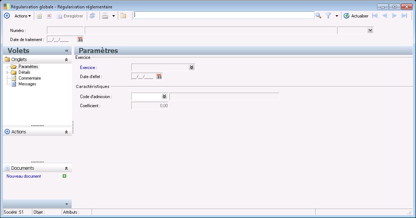Click the Attributs status bar entry
Image resolution: width=416 pixels, height=218 pixels.
point(71,212)
